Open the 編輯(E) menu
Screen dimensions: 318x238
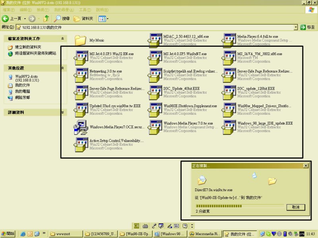pyautogui.click(x=25, y=10)
